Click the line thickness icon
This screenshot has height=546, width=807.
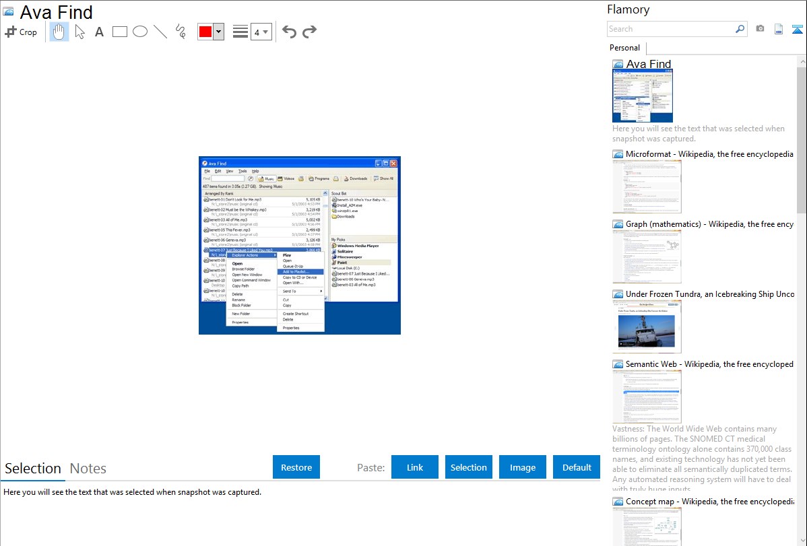pos(240,32)
